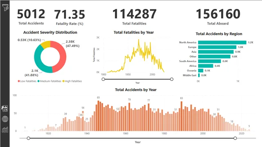Open the filter funnel icon in sidebar
Viewport: 262px width, 147px height.
[5, 7]
